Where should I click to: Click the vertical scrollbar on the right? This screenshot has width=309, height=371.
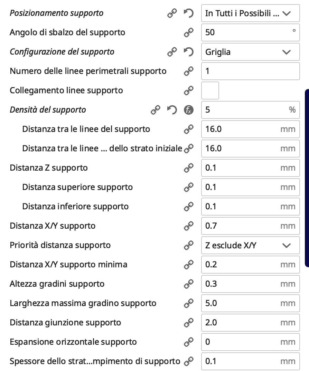pyautogui.click(x=307, y=178)
